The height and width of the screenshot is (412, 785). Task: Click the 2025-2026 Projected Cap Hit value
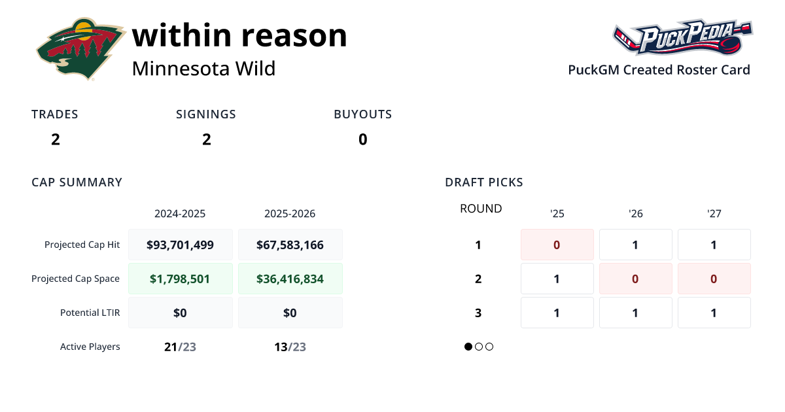tap(290, 245)
